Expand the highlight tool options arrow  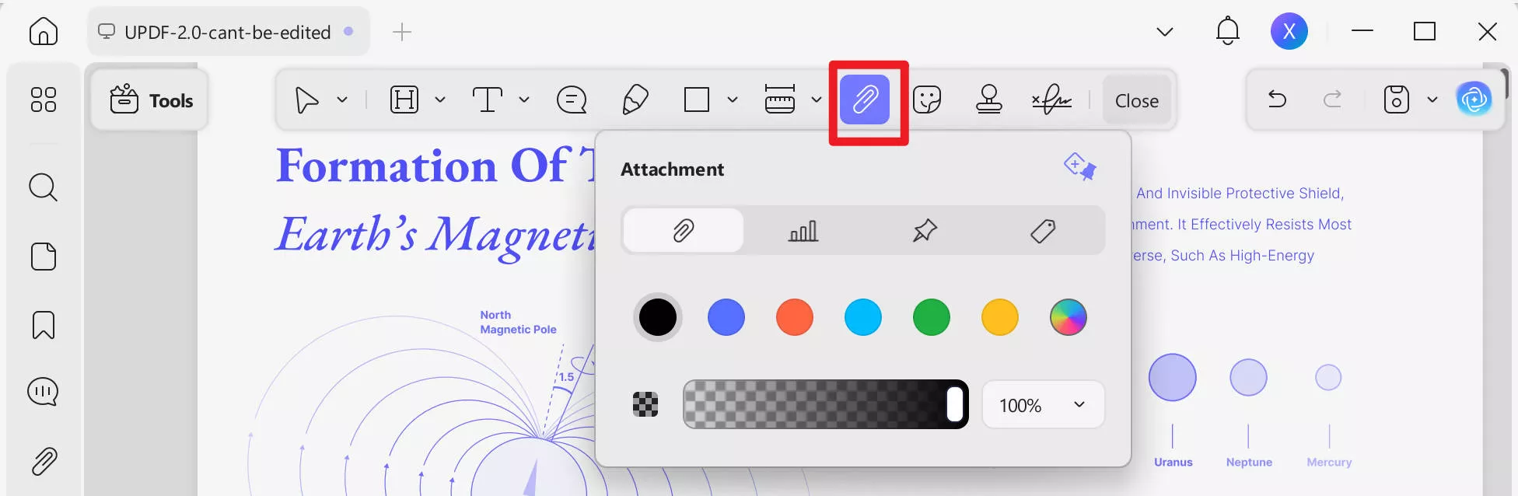pyautogui.click(x=440, y=100)
